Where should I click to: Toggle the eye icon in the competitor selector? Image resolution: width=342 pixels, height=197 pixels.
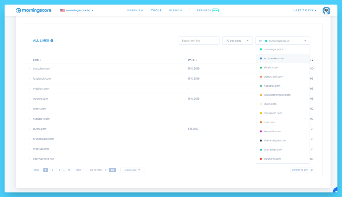[x=260, y=41]
